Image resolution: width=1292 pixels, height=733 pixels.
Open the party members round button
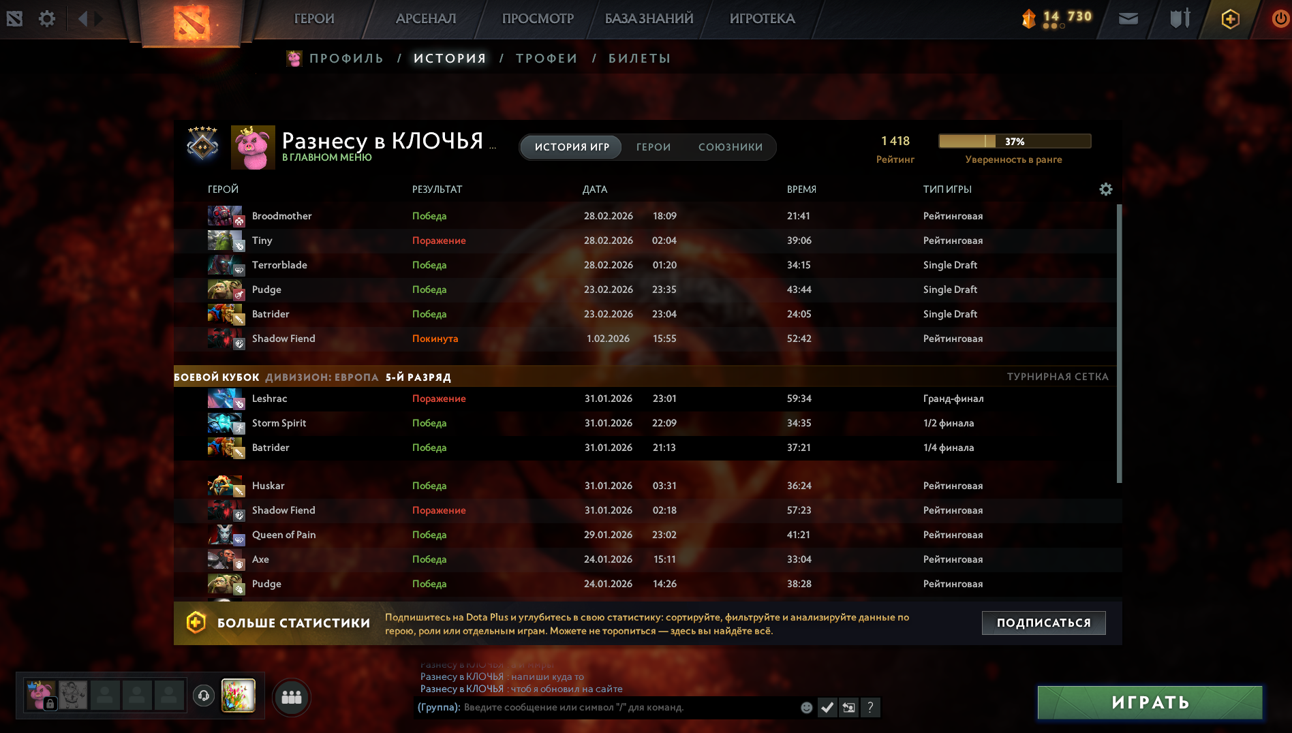point(292,697)
